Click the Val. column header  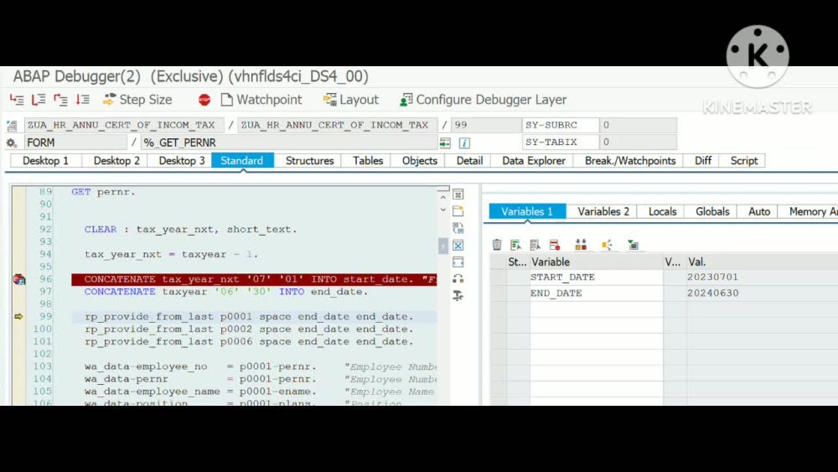(x=762, y=262)
